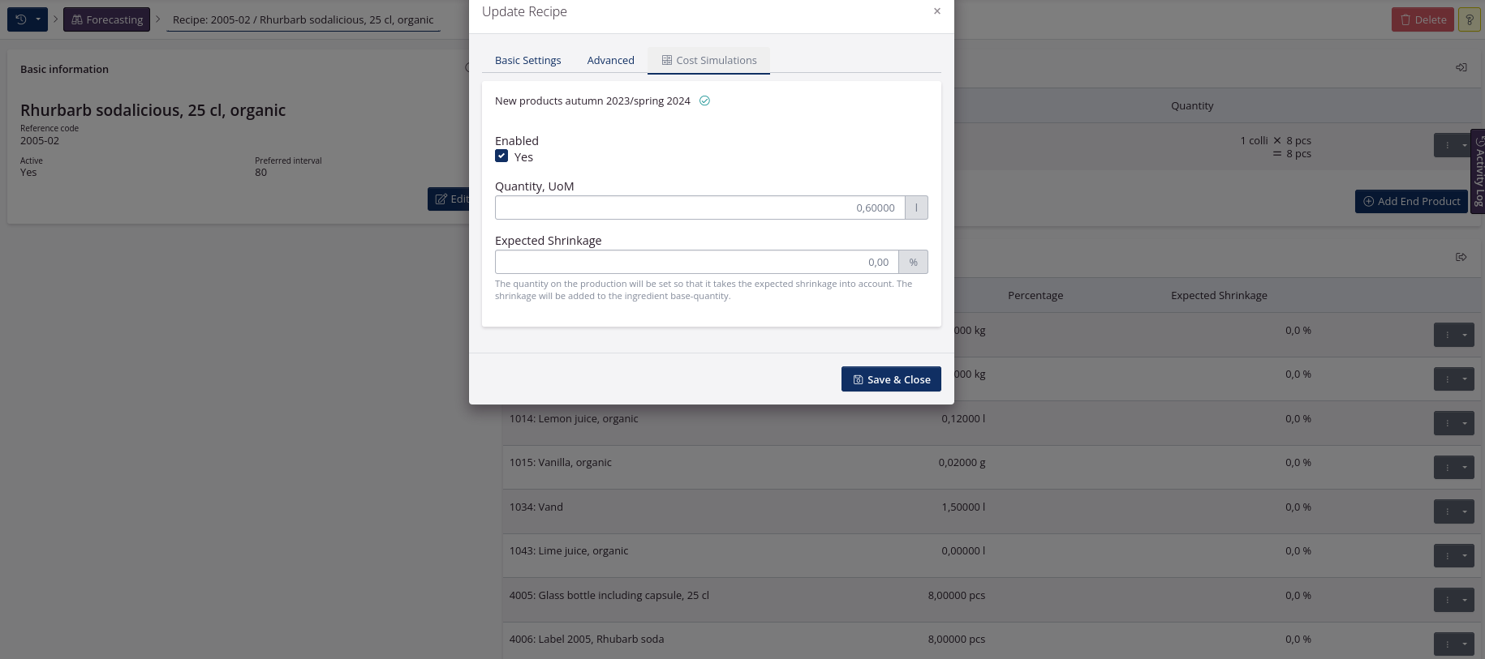Viewport: 1485px width, 659px height.
Task: Click the Quantity, UoM input field
Action: point(699,208)
